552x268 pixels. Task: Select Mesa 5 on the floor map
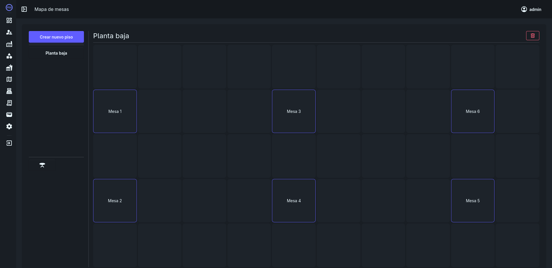473,201
